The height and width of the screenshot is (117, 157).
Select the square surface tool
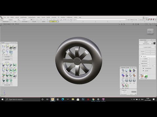click(x=7, y=71)
